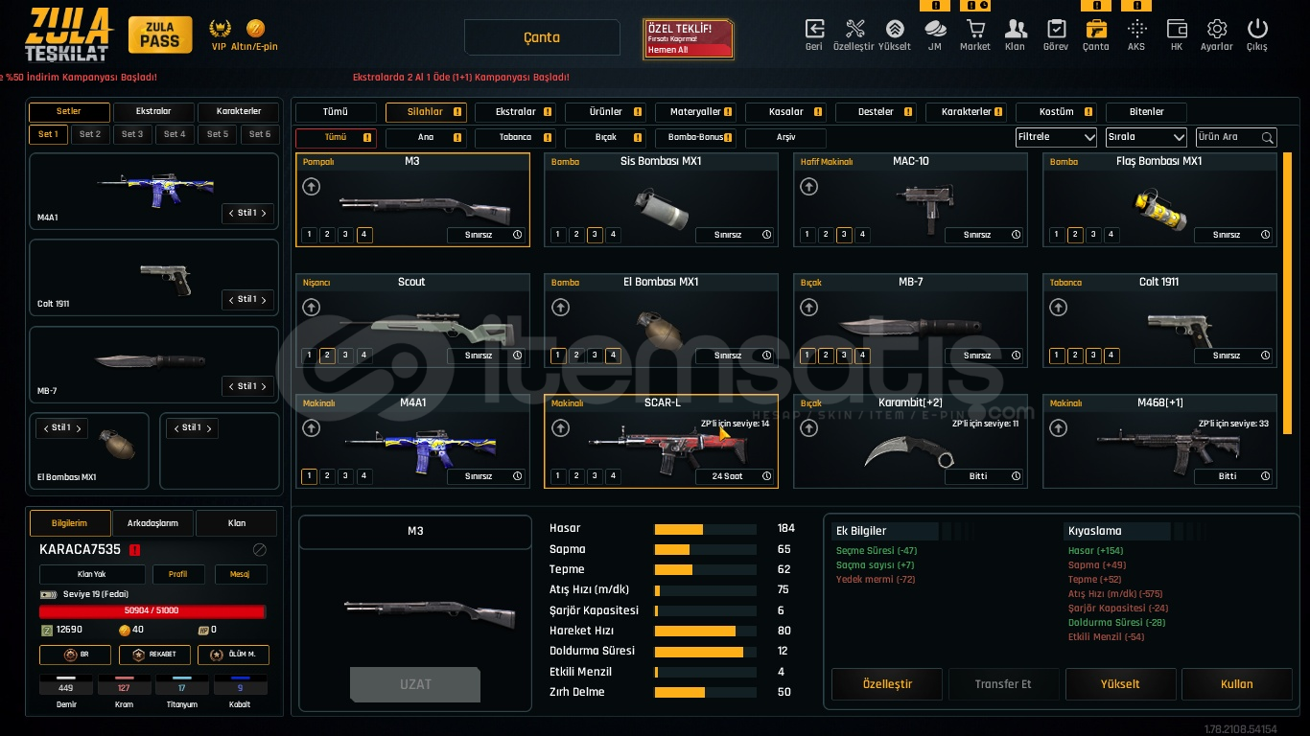Screen dimensions: 1310x736
Task: Click the block icon beside KARACA7535
Action: click(x=259, y=550)
